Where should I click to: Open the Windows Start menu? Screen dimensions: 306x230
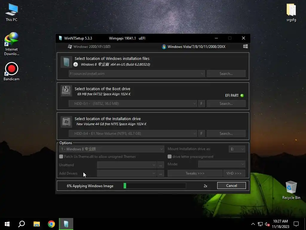coord(7,224)
